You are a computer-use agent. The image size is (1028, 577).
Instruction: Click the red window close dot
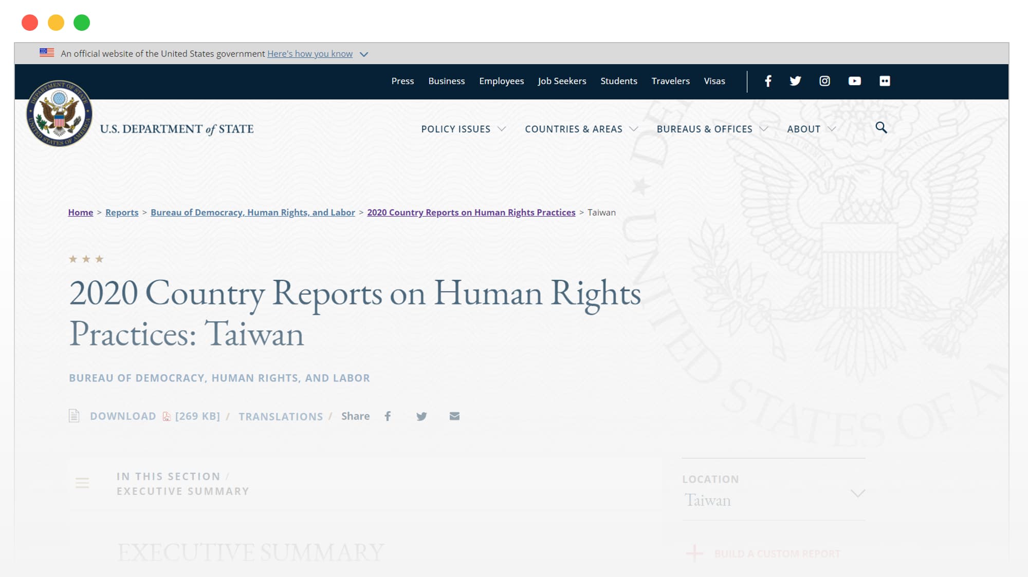click(30, 23)
